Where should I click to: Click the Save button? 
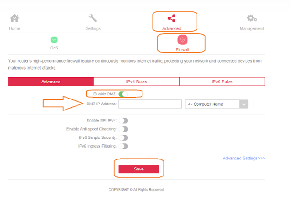pyautogui.click(x=139, y=169)
